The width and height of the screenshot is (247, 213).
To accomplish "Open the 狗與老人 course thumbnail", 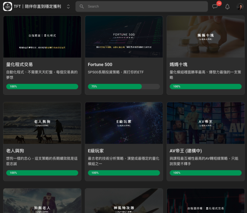I will coord(42,201).
